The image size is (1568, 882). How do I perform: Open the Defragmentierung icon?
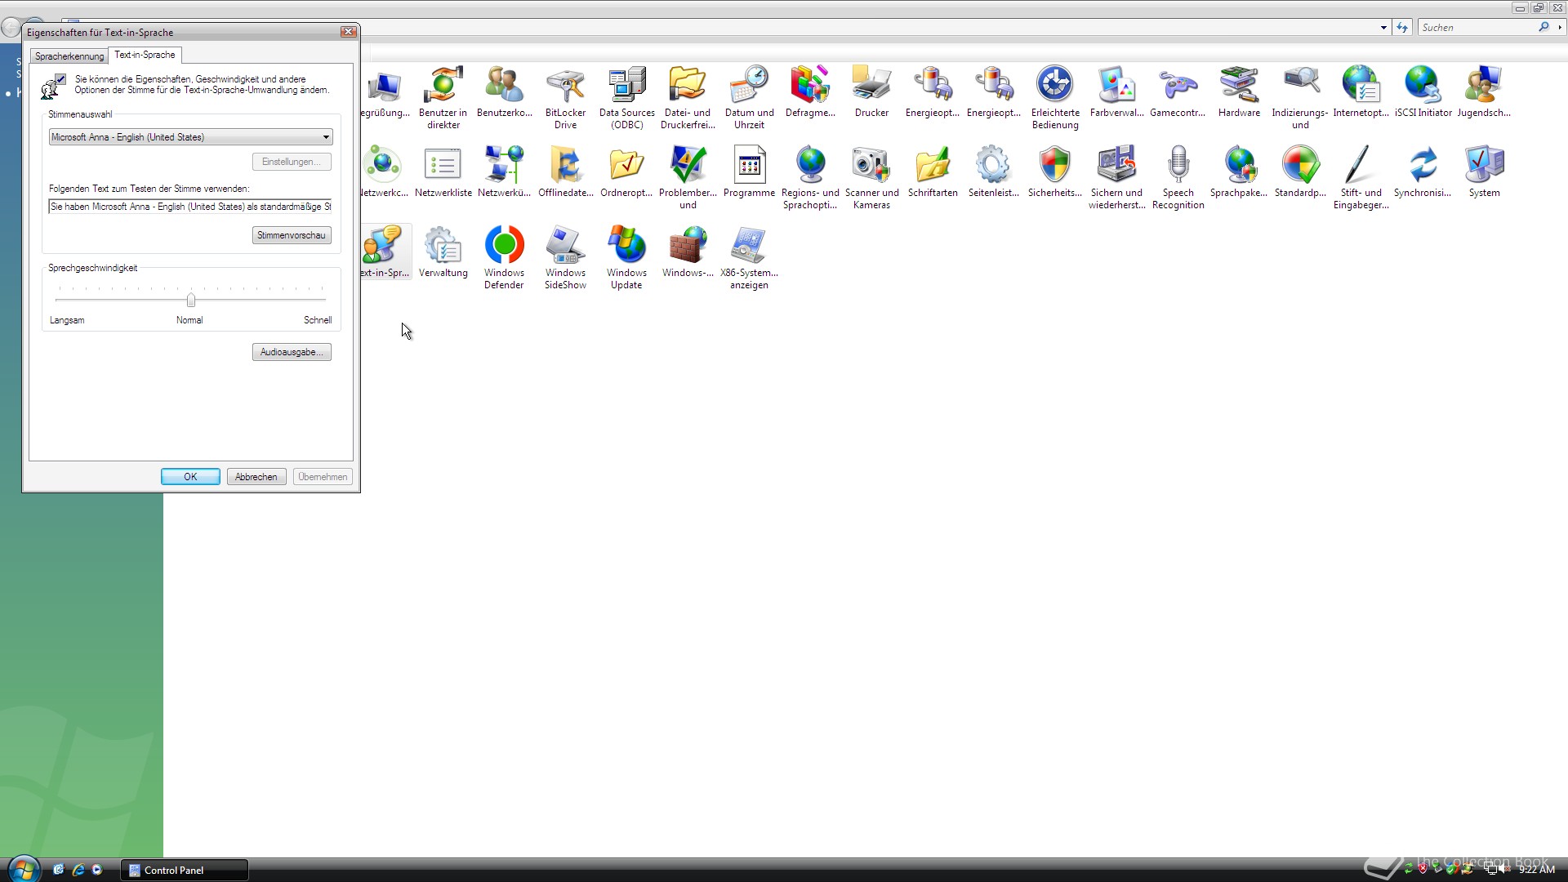pos(810,91)
